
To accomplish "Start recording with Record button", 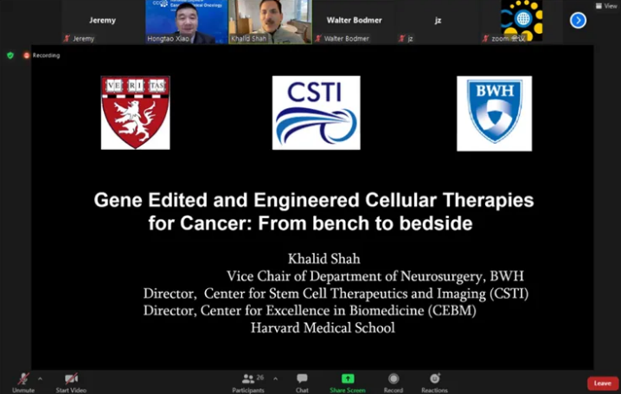I will click(x=394, y=383).
